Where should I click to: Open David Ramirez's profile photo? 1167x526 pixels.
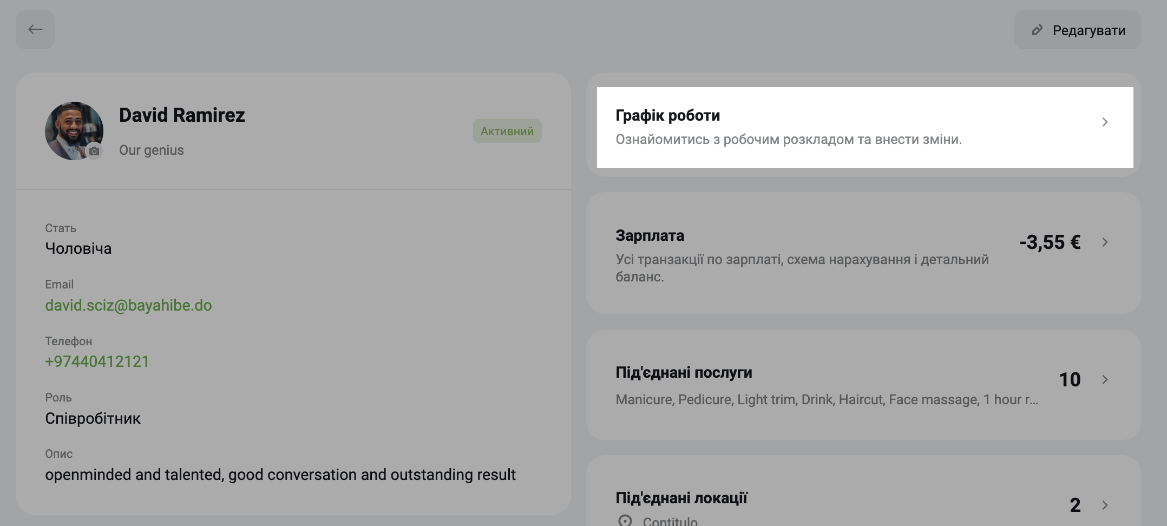point(74,130)
